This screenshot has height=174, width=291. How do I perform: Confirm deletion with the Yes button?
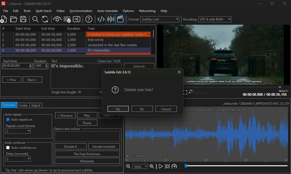tap(118, 109)
